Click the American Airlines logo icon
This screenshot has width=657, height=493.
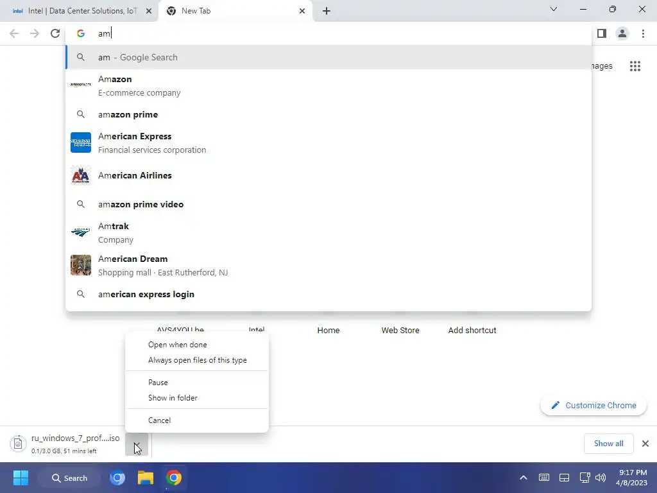coord(81,175)
